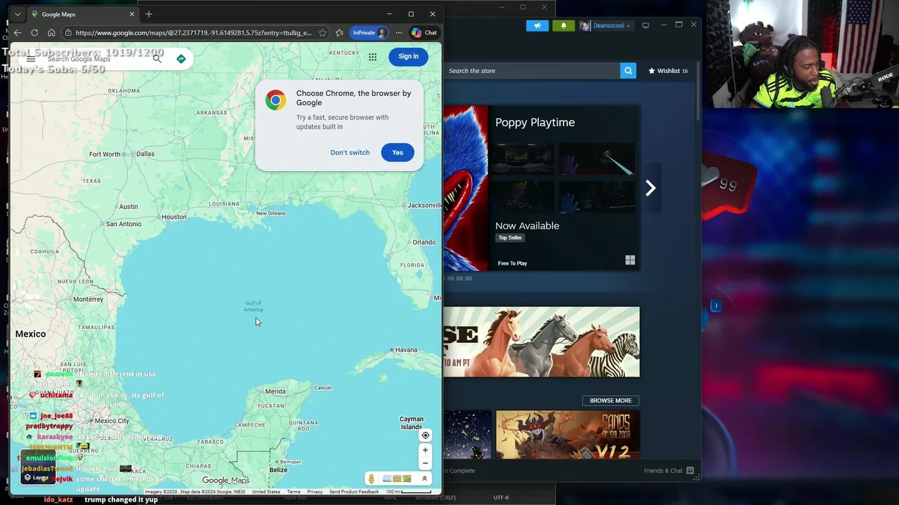Open the browser Favorites list icon

pos(339,32)
